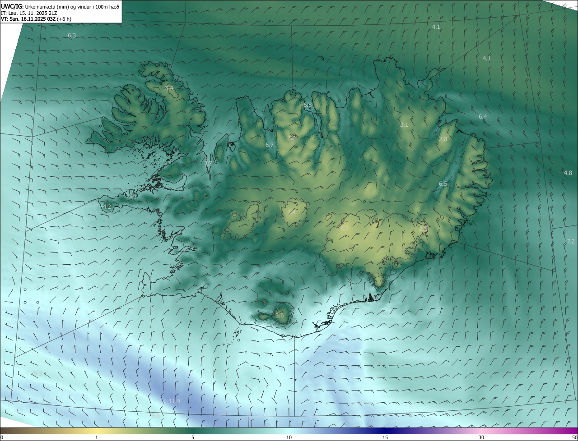Click the 6.4 value off the northeast coast
Viewport: 578px width, 441px height.
(483, 116)
